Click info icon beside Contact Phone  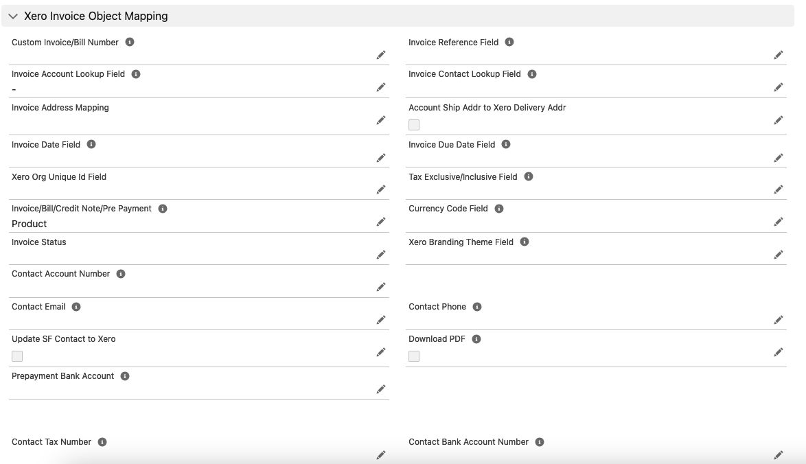(x=477, y=307)
